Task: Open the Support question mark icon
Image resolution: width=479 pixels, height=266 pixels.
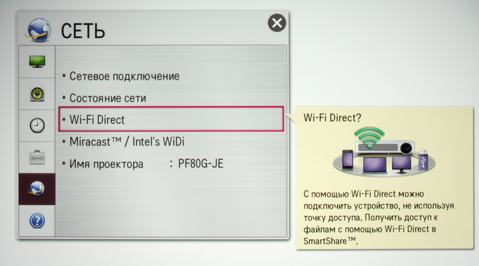Action: 37,221
